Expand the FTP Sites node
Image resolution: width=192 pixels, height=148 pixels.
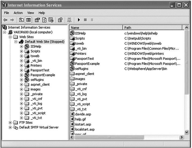click(10, 123)
